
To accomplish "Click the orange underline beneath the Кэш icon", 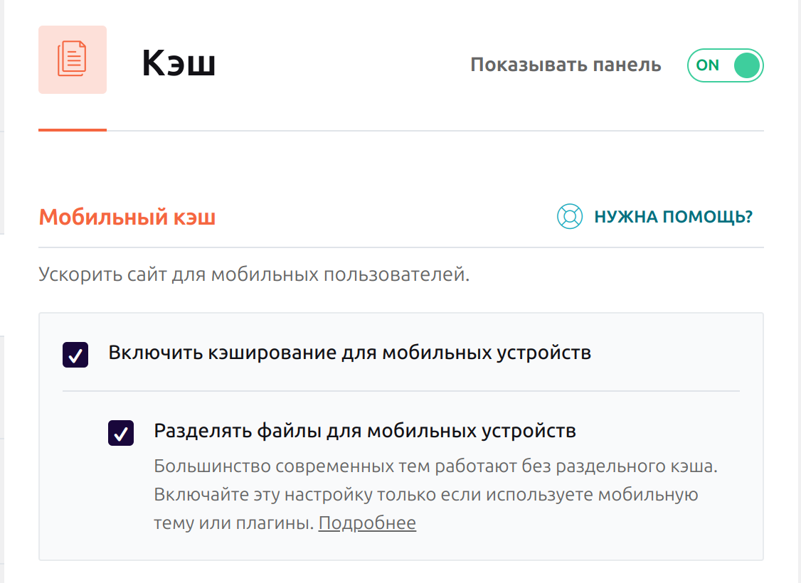I will (x=73, y=130).
